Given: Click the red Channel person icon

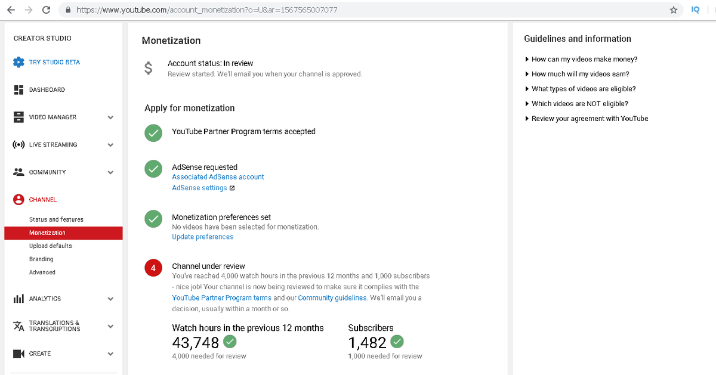Looking at the screenshot, I should point(18,199).
